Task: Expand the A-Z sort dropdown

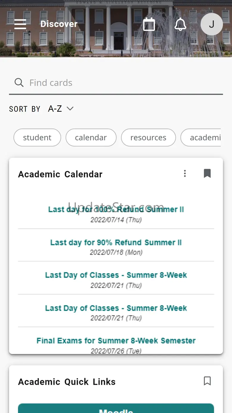Action: (61, 109)
